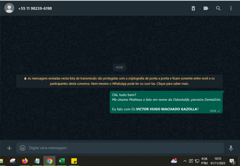Switch to Excel in the taskbar

point(62,161)
